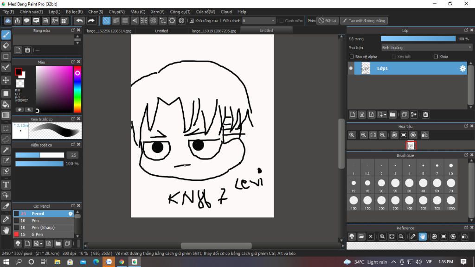Toggle Khử răng cưa anti-aliasing checkbox
This screenshot has width=475, height=267.
[192, 21]
